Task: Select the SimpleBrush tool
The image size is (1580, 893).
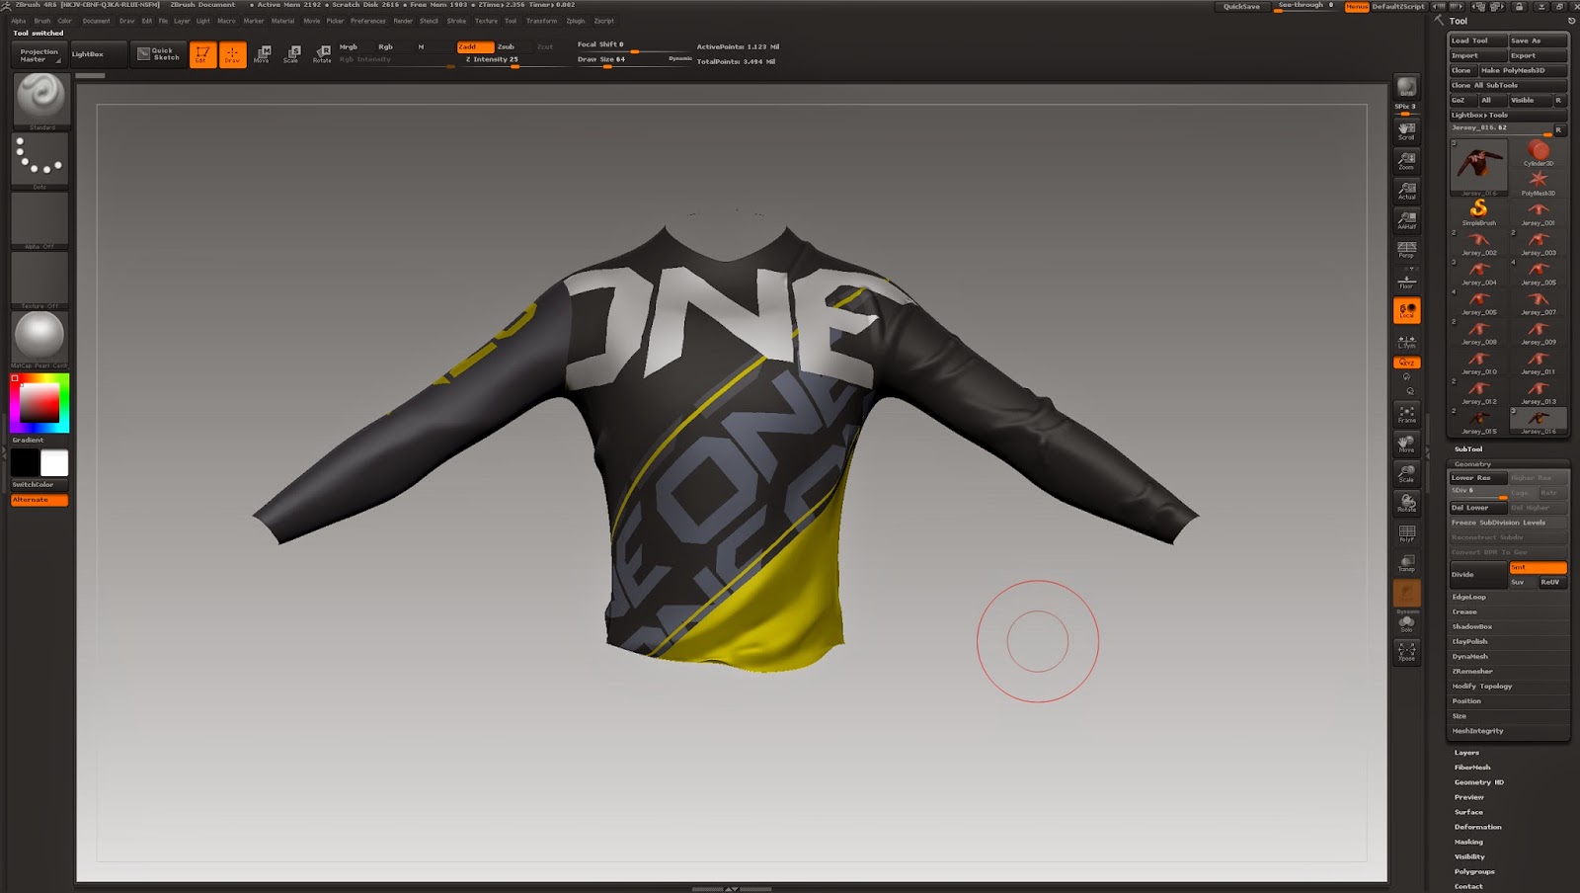Action: pos(1478,212)
